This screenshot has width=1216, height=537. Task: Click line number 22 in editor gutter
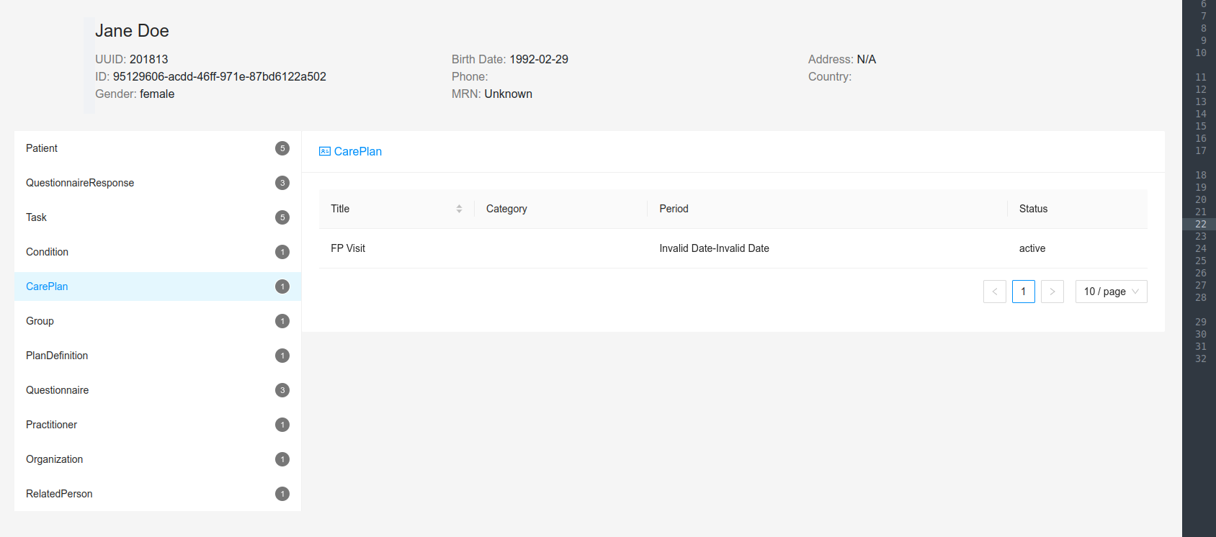[1200, 224]
